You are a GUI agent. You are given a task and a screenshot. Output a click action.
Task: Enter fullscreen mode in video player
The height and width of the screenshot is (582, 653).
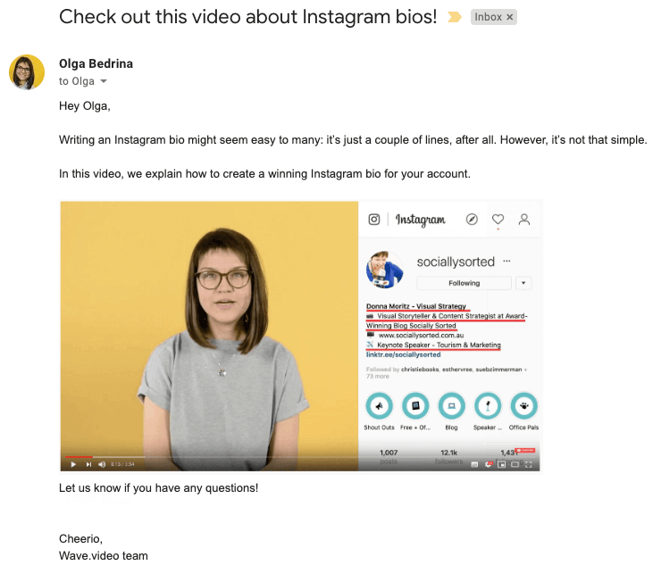(x=529, y=464)
